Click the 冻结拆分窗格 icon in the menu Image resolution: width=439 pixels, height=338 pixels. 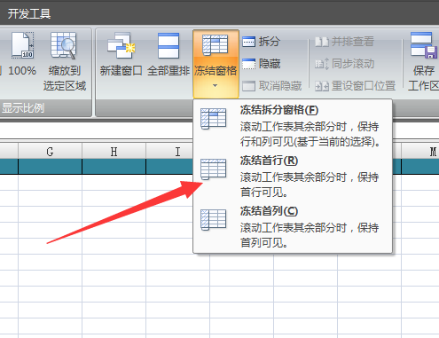213,119
